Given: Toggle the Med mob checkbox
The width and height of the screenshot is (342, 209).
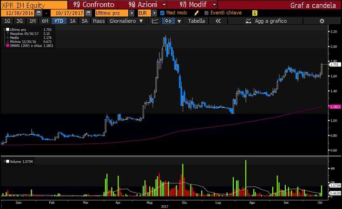Looking at the screenshot, I should pos(162,13).
